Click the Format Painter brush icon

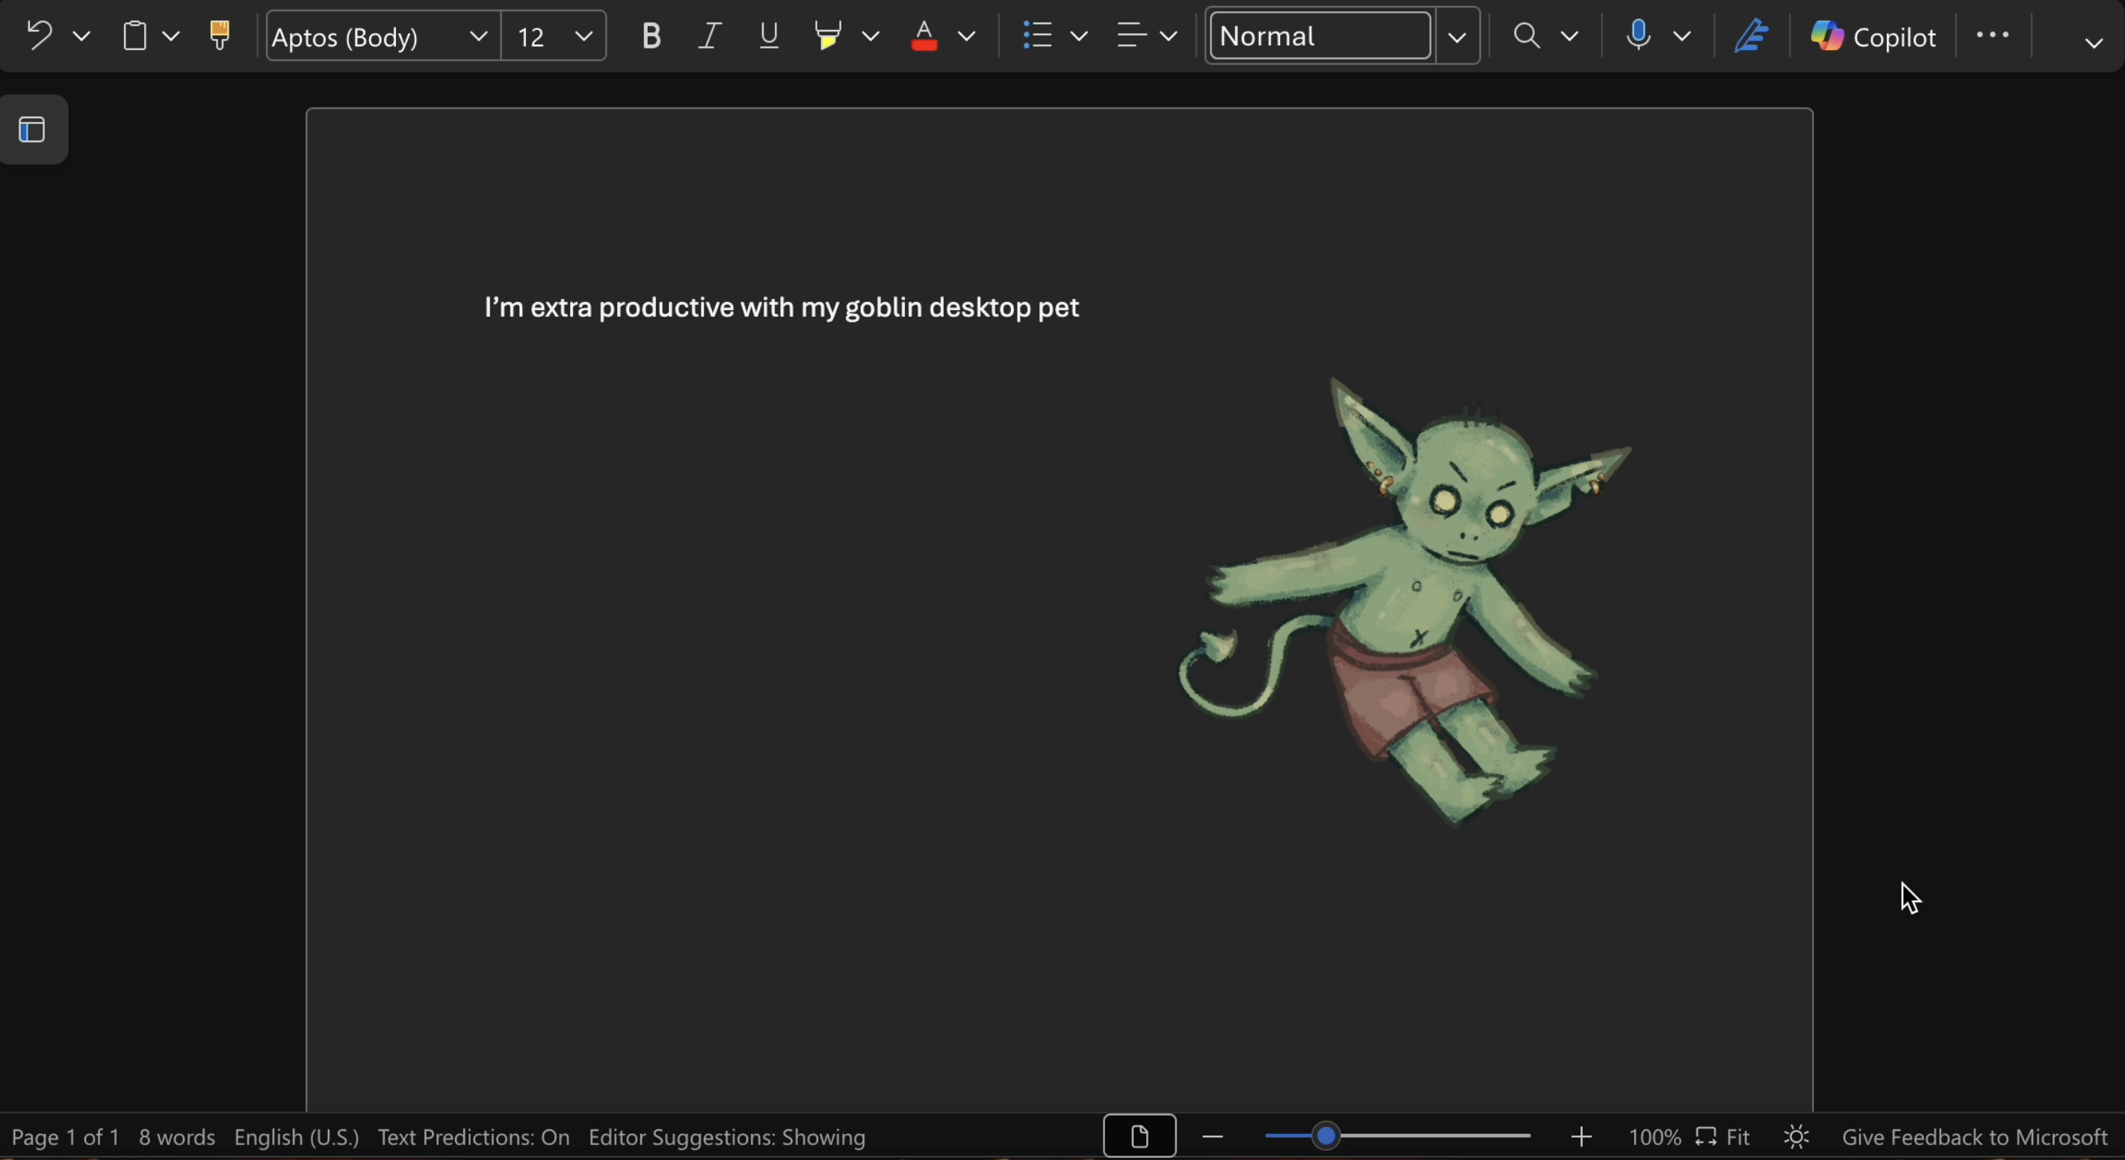(220, 35)
